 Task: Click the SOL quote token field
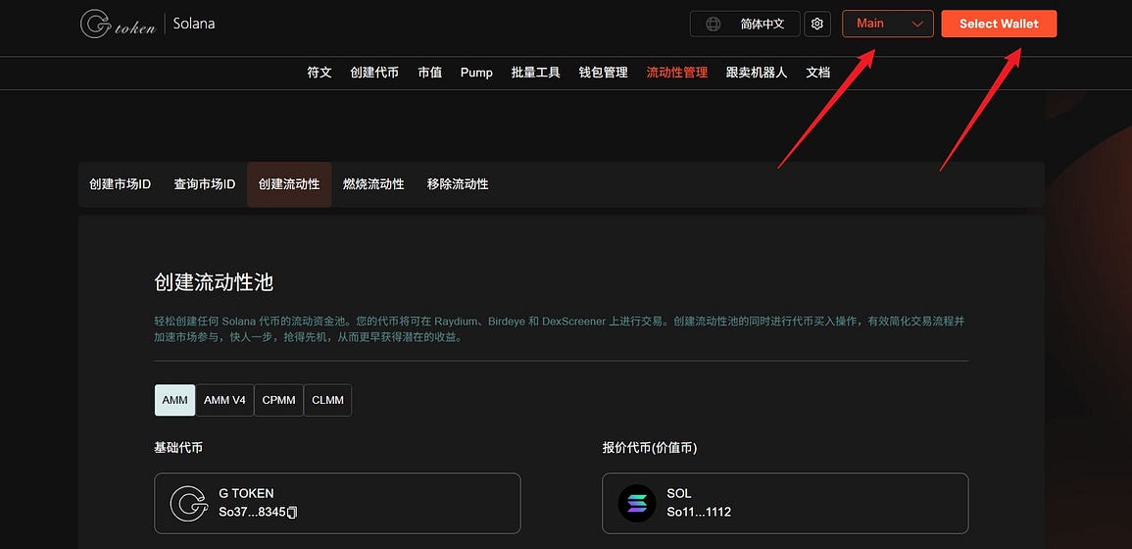[785, 504]
